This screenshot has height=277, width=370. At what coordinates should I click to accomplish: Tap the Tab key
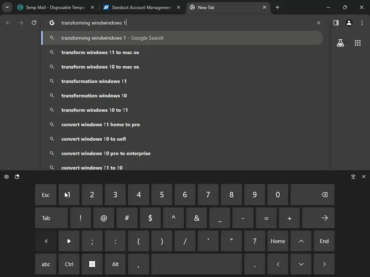[51, 218]
